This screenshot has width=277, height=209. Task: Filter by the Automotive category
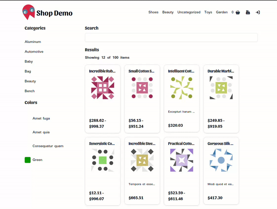[34, 51]
